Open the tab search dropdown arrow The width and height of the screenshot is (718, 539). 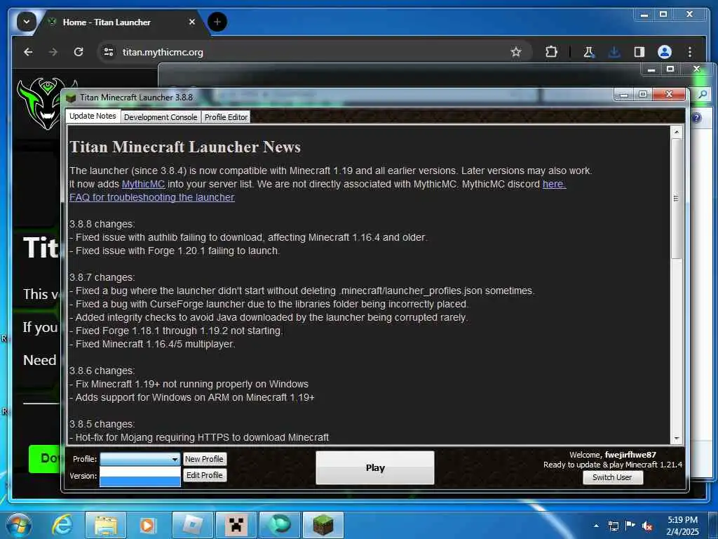(x=26, y=22)
